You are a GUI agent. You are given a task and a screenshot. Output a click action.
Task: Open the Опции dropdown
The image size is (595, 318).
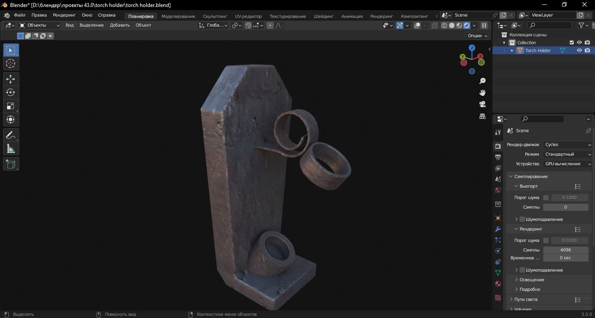[477, 36]
